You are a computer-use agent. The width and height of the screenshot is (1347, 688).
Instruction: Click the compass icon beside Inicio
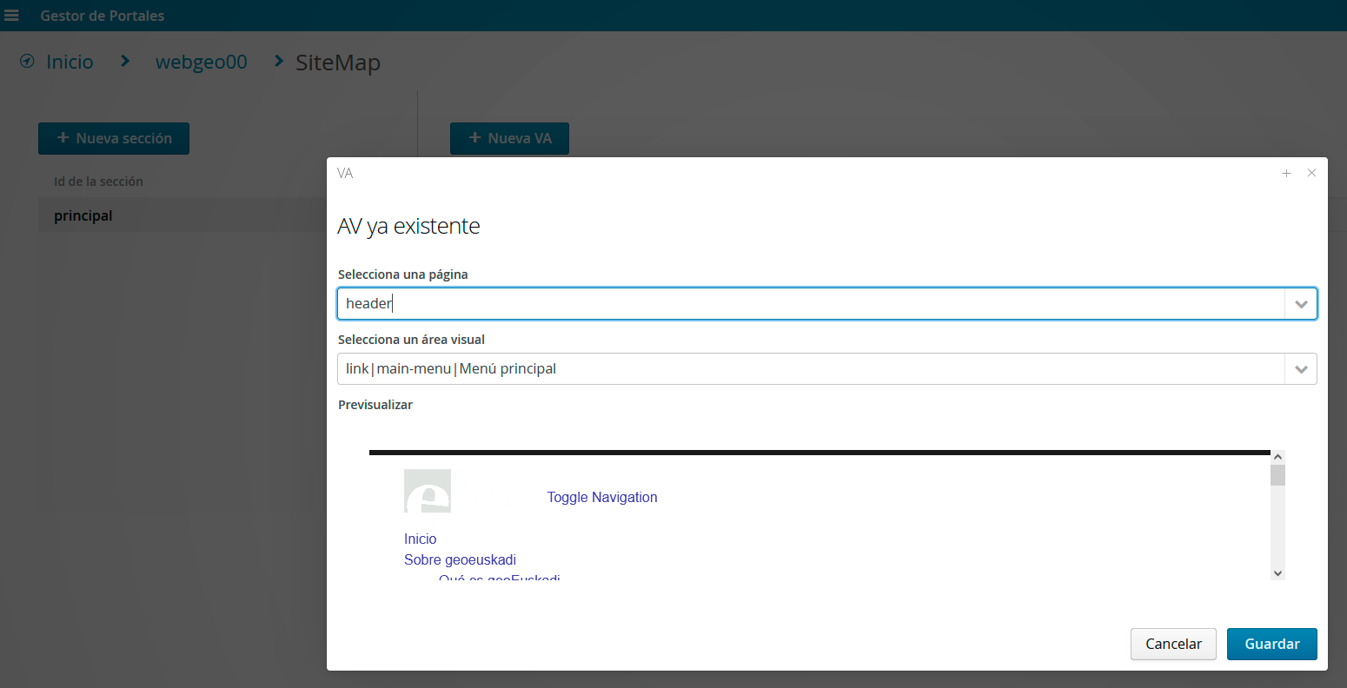click(x=27, y=62)
